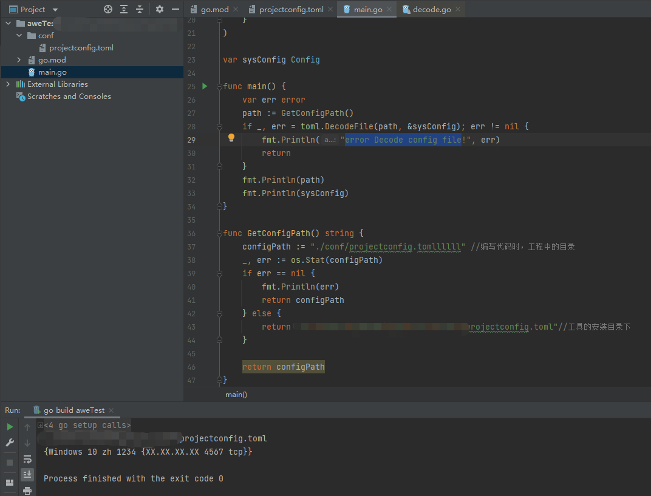The width and height of the screenshot is (651, 496).
Task: Open run configuration settings wrench icon
Action: coord(9,442)
